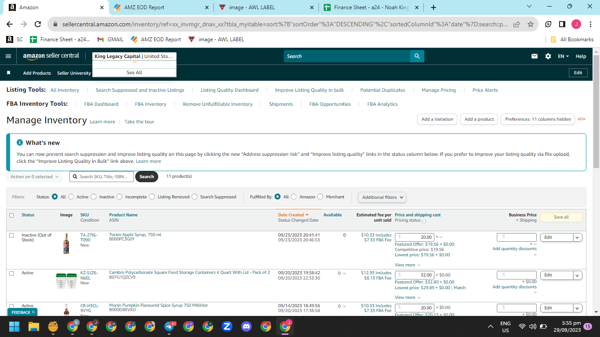Expand View more under Cambro containers pricing

pos(408,298)
